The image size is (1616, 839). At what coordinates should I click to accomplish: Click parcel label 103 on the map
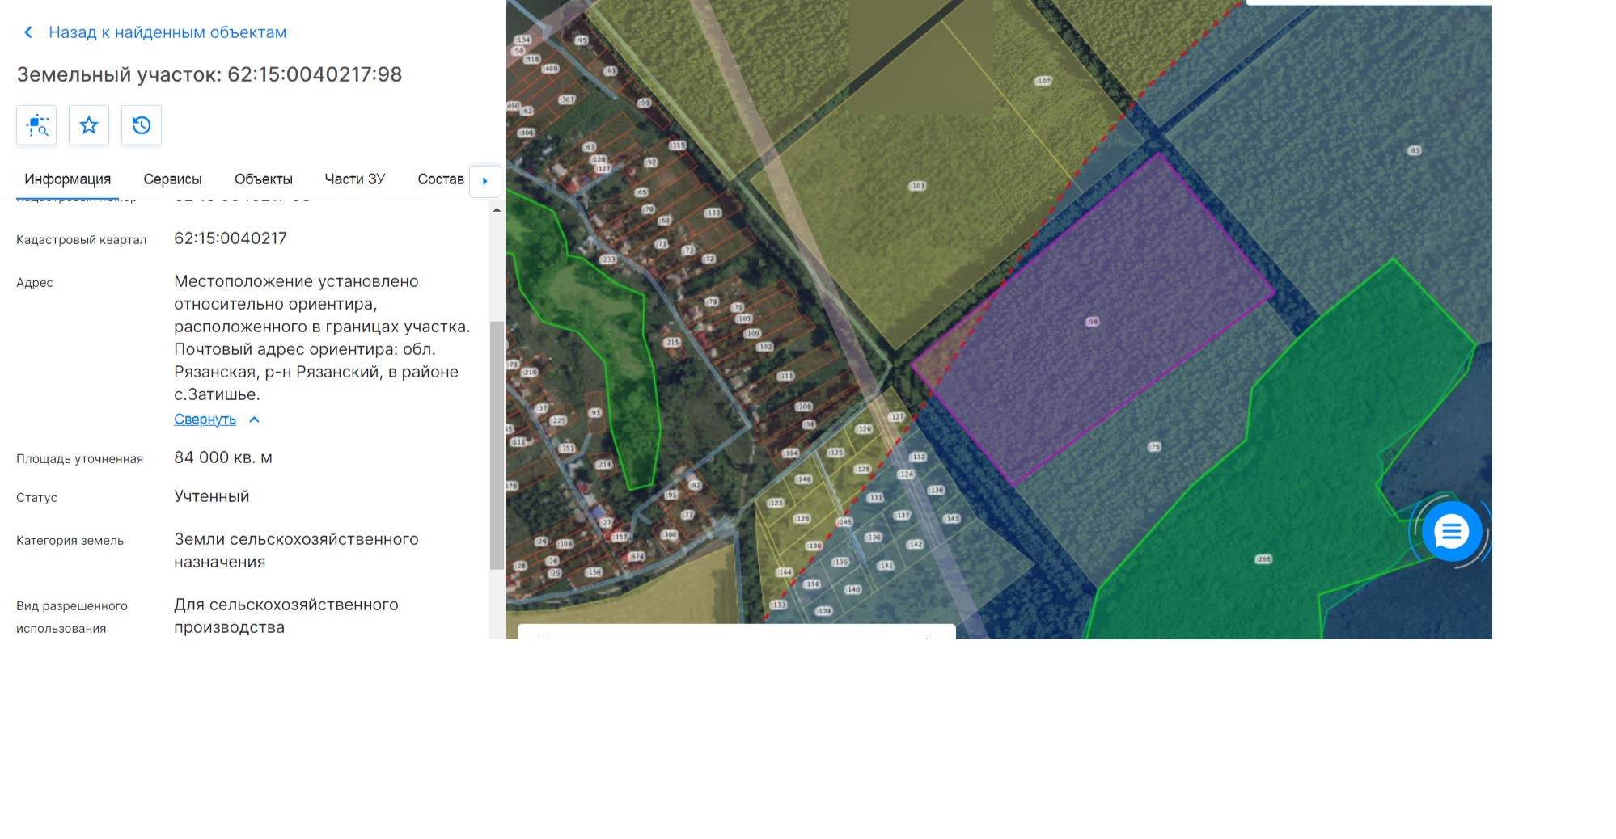[917, 186]
